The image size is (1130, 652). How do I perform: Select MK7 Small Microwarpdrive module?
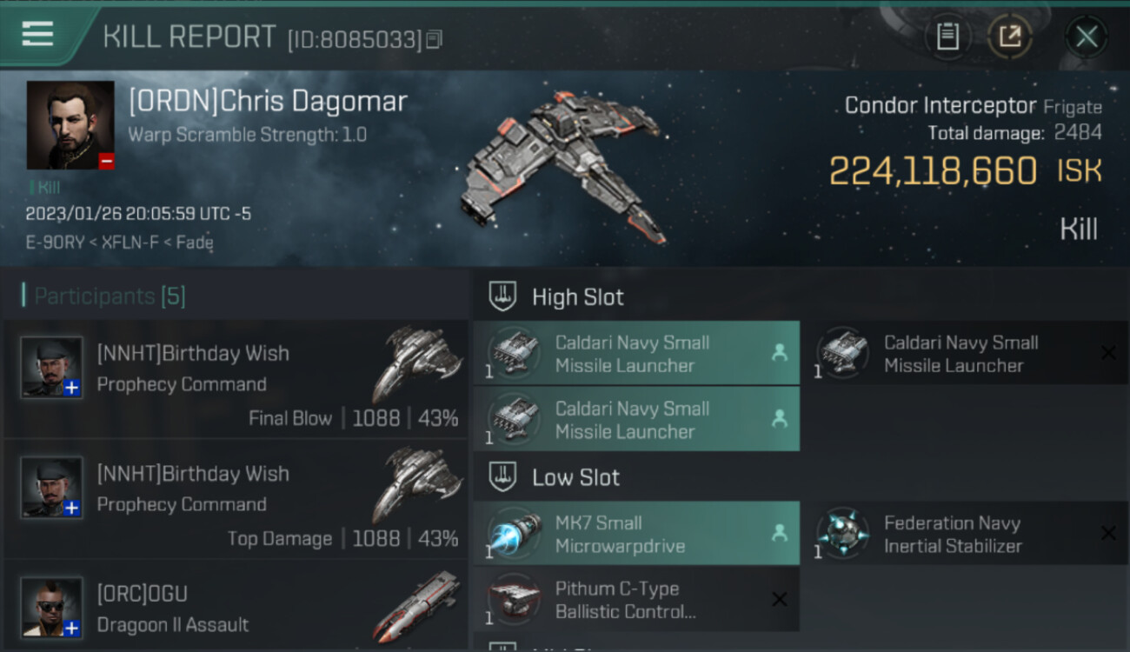(636, 534)
